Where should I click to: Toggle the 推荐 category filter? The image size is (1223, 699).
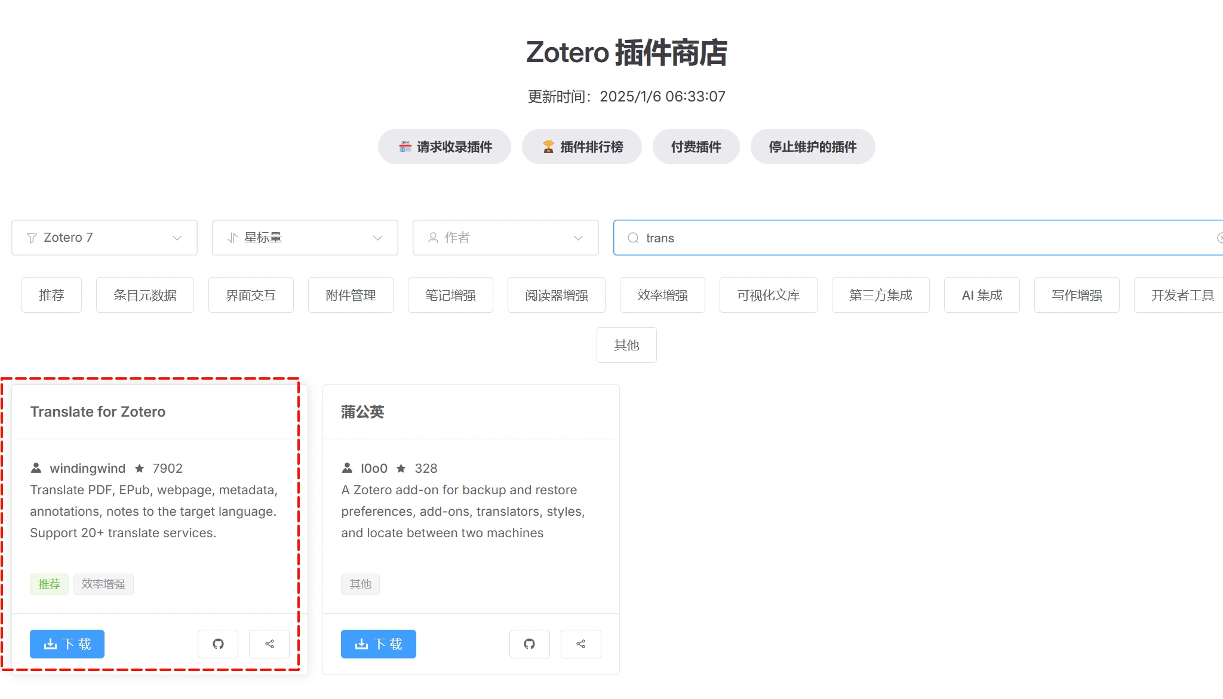click(x=51, y=295)
